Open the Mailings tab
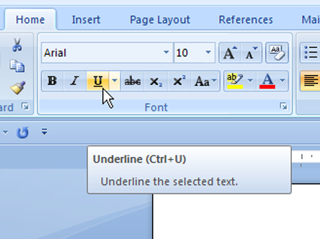The width and height of the screenshot is (320, 239). pyautogui.click(x=310, y=20)
